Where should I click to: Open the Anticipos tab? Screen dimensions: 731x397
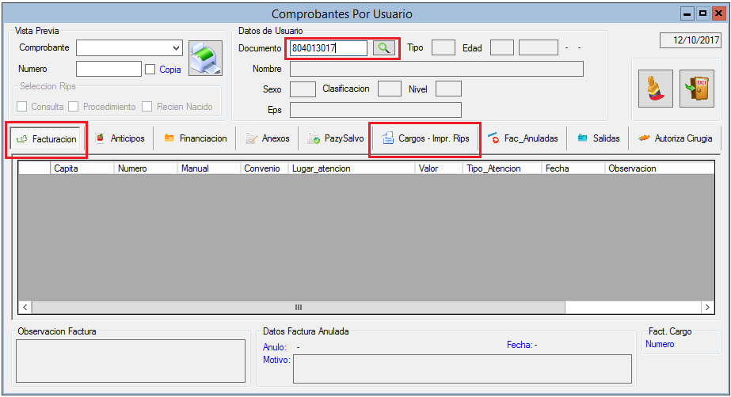[120, 138]
